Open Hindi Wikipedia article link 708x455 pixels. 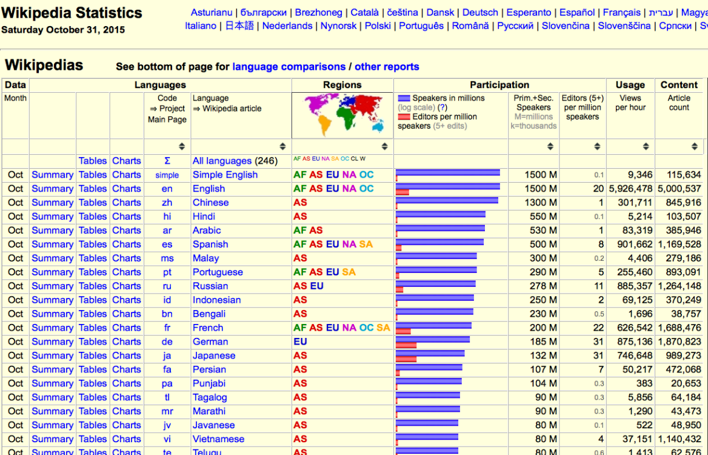[204, 217]
